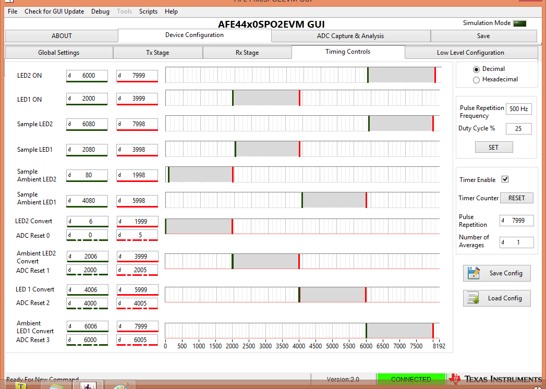Viewport: 546px width, 389px height.
Task: Click red end marker on Sample Ambient LED2 timeline
Action: (233, 175)
